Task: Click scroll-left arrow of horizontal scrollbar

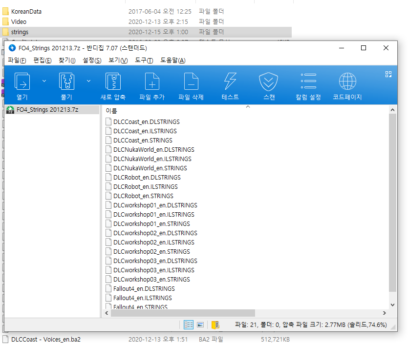Action: [107, 313]
